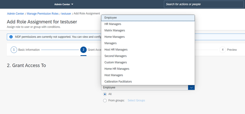Click the step 1 Basic Information circle
This screenshot has width=245, height=114.
(x=14, y=50)
